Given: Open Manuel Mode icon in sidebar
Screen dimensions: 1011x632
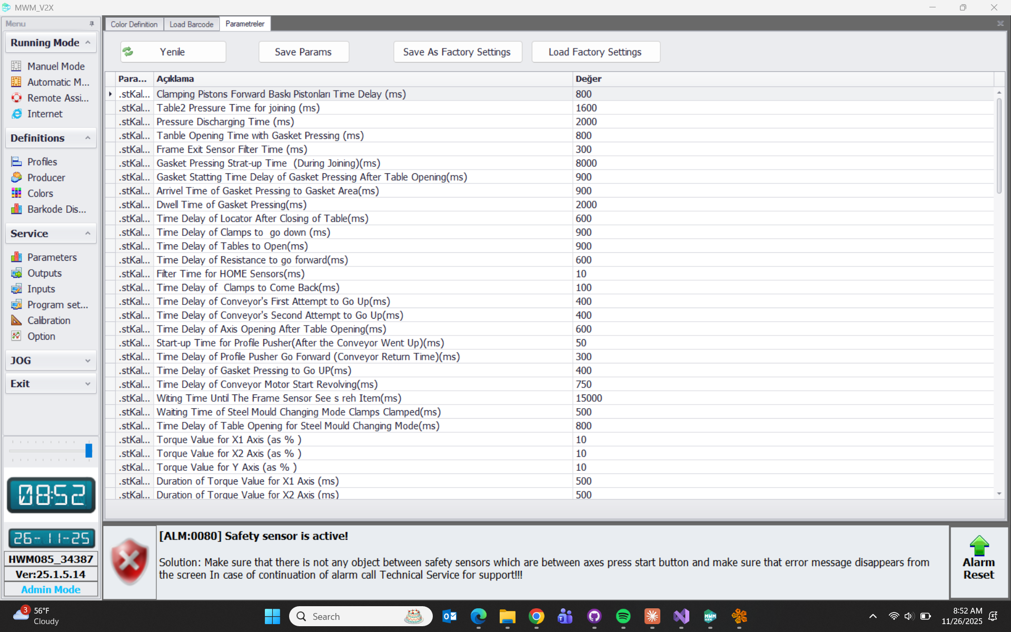Looking at the screenshot, I should tap(16, 66).
